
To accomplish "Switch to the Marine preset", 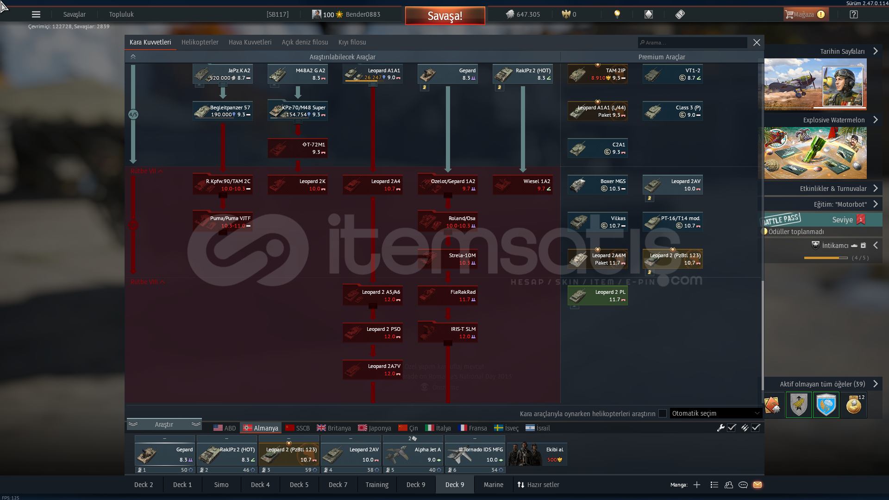I will [493, 485].
